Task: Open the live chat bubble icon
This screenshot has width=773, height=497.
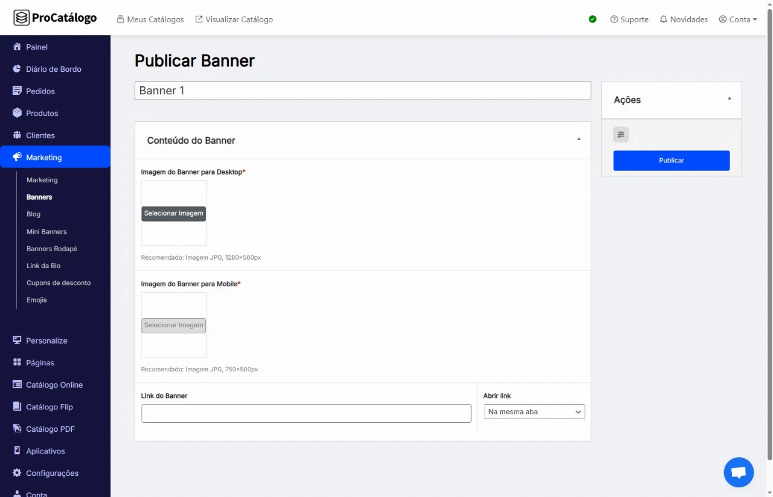Action: coord(739,472)
